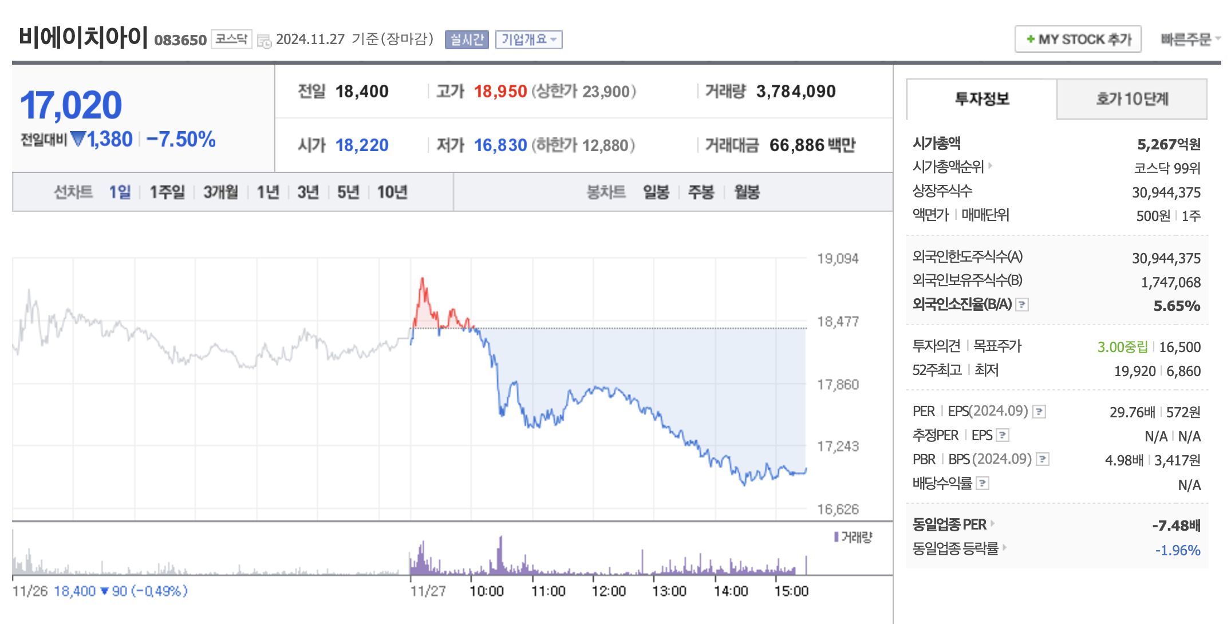Image resolution: width=1231 pixels, height=624 pixels.
Task: Click the refresh icon beside the date
Action: [263, 40]
